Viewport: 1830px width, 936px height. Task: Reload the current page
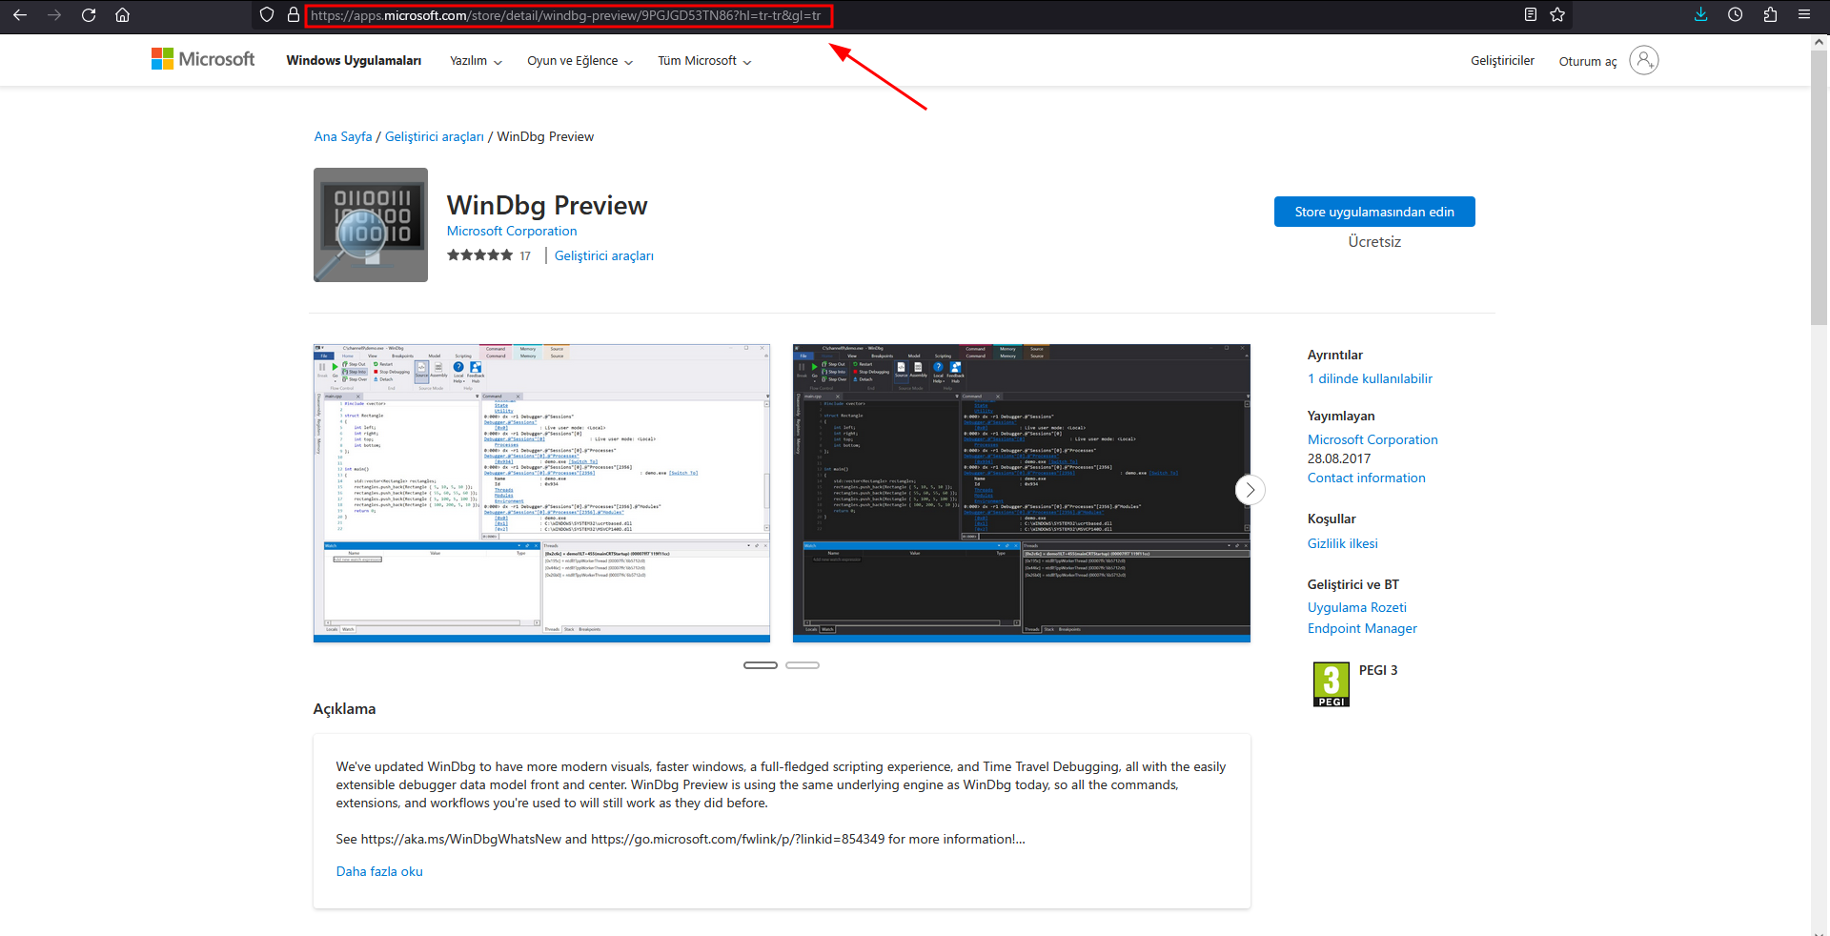[89, 15]
